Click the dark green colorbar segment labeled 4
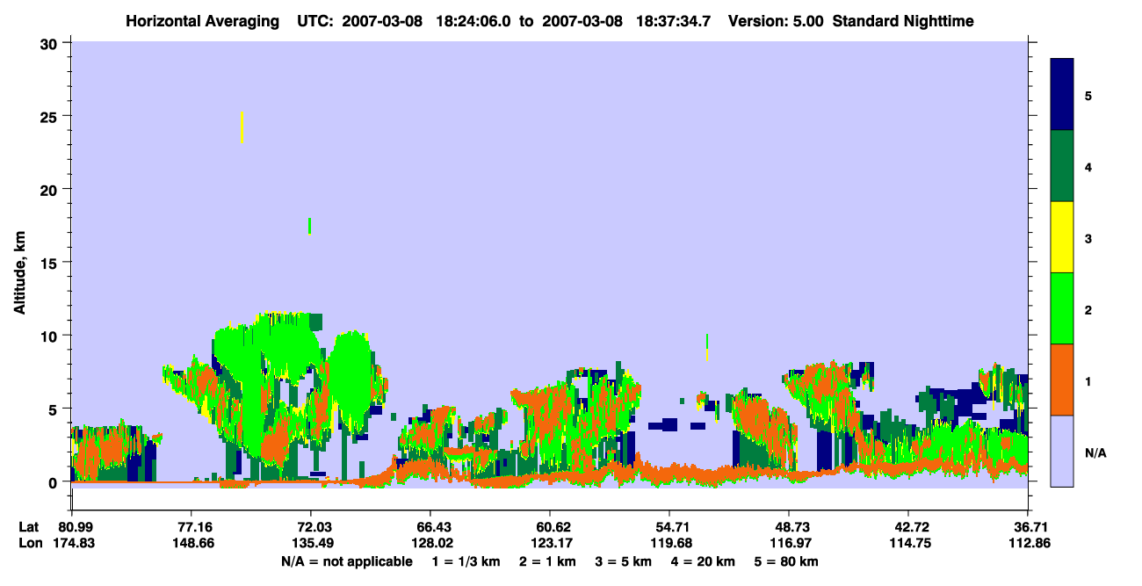The image size is (1142, 586). 1062,166
